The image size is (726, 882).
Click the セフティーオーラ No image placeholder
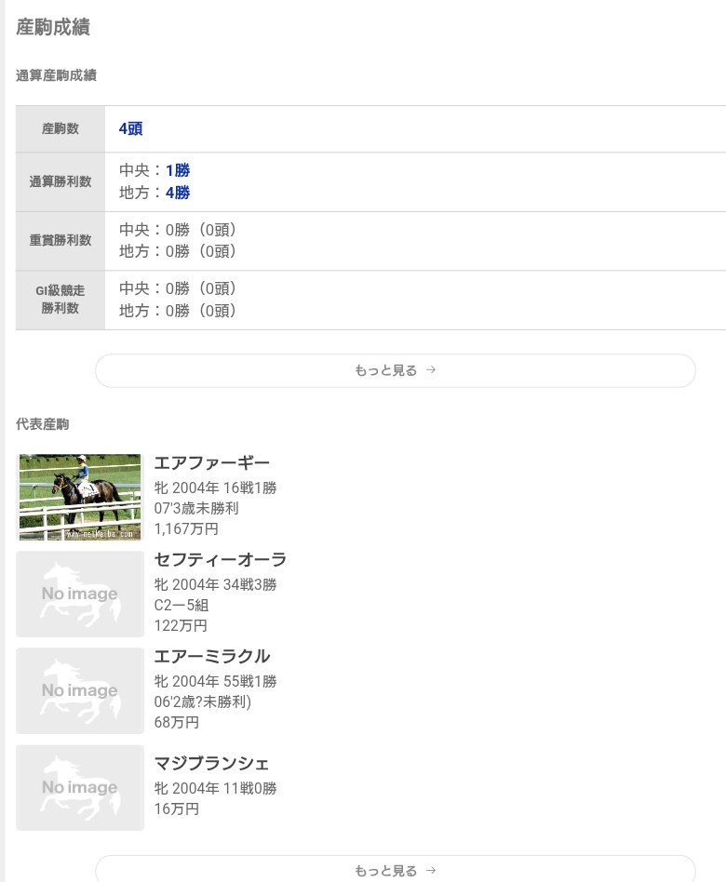(x=80, y=594)
